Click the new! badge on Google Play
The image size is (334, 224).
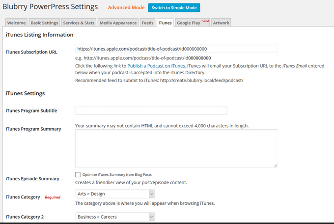[x=205, y=21]
